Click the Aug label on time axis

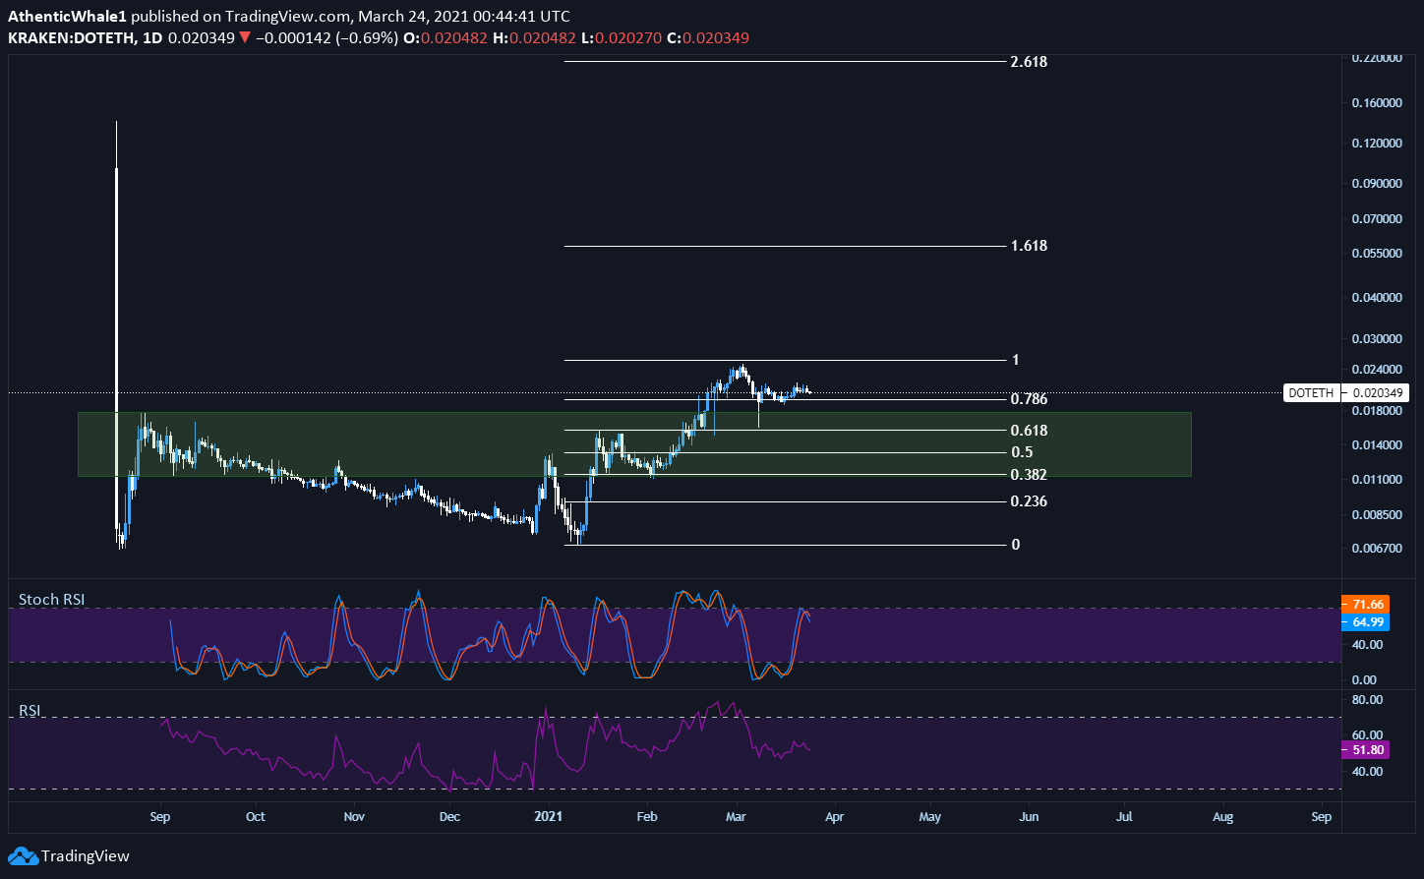click(x=1223, y=816)
